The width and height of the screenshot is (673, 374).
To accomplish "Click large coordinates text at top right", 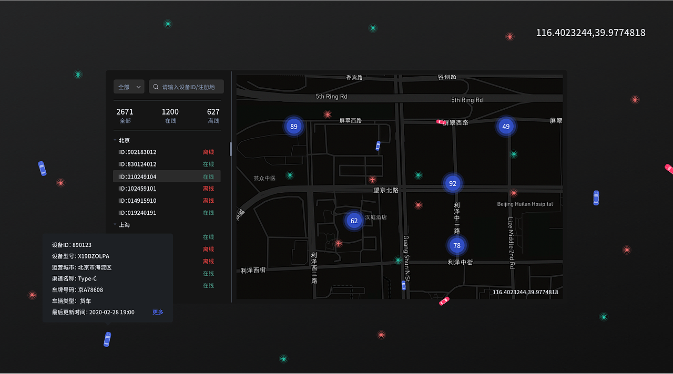I will coord(590,33).
